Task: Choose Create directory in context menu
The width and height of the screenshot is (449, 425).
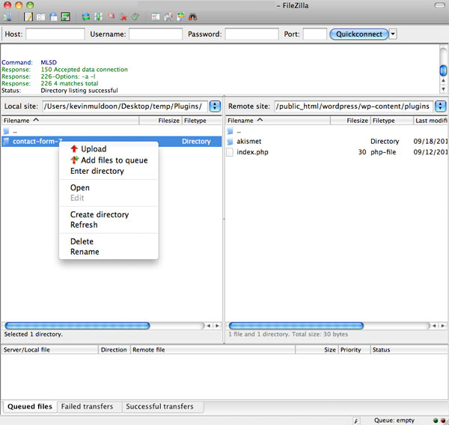Action: [x=99, y=214]
